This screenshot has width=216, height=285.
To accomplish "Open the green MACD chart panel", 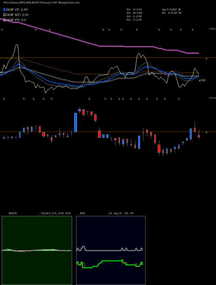I will click(x=37, y=250).
